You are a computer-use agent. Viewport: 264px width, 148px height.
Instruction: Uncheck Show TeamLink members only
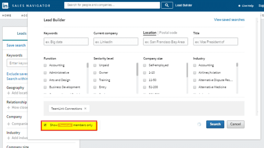coord(45,125)
